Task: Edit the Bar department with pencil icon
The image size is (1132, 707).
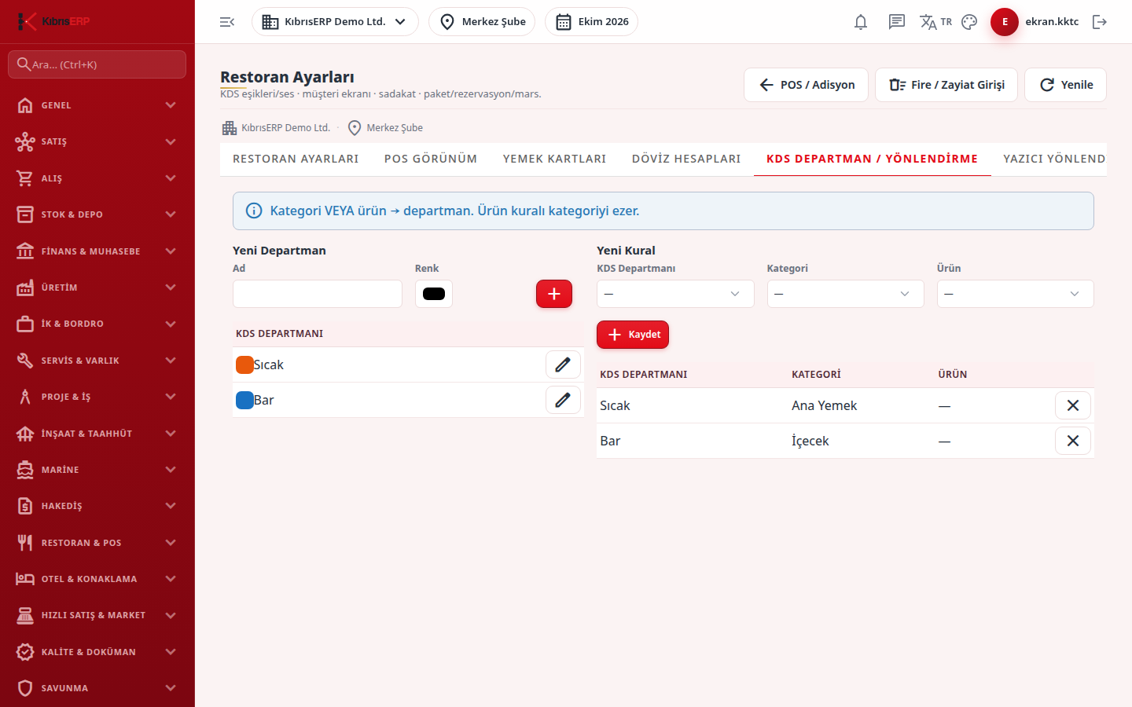Action: coord(563,400)
